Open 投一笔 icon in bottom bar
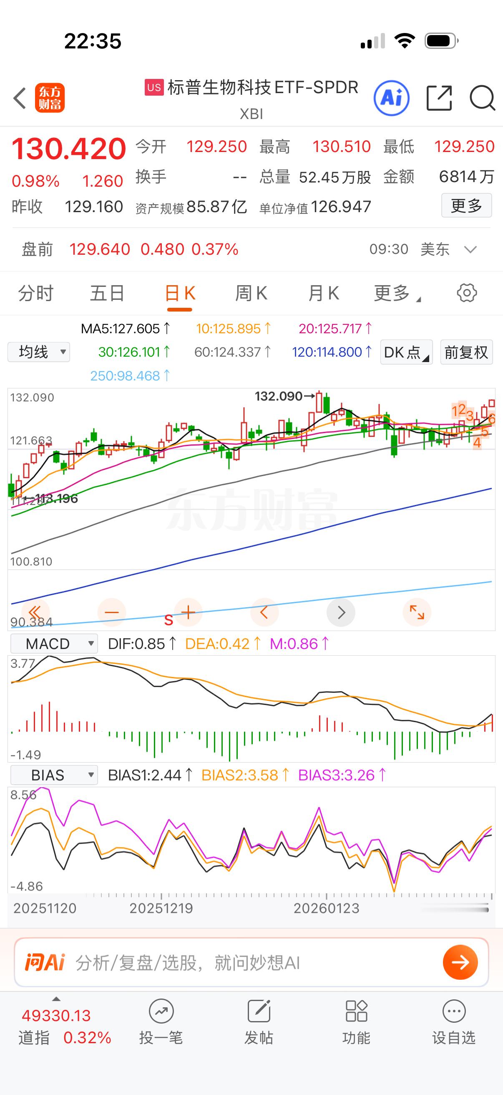This screenshot has height=1095, width=503. (161, 1022)
